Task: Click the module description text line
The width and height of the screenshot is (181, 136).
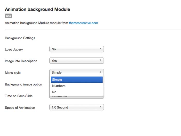Action: [x=36, y=23]
